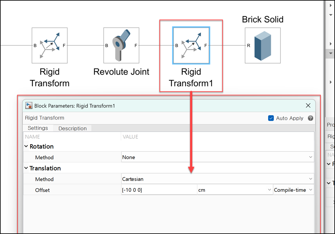Select the first Rigid Transform block
Image resolution: width=335 pixels, height=234 pixels.
(x=50, y=46)
